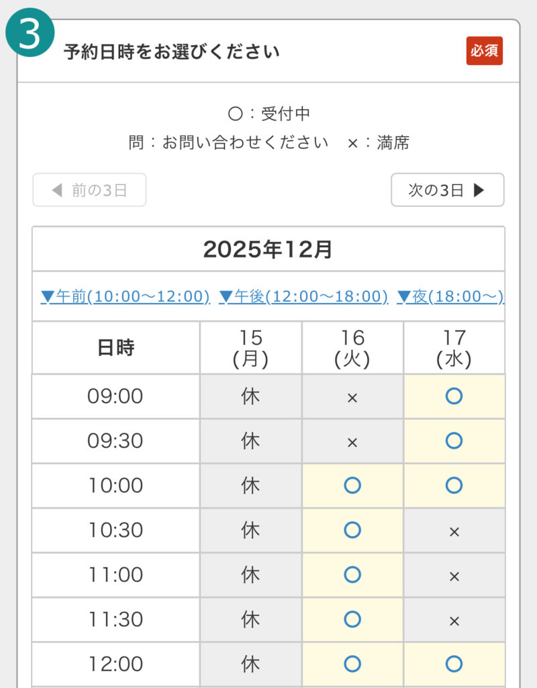
Task: Jump to 夜(18:00〜) time section
Action: pos(450,296)
